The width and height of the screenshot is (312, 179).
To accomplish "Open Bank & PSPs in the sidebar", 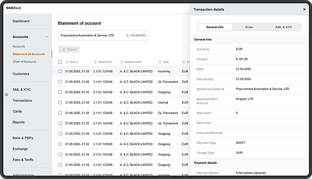I will [x=23, y=138].
